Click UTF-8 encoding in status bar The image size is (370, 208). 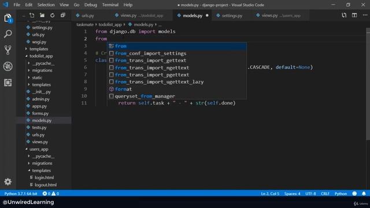point(310,194)
